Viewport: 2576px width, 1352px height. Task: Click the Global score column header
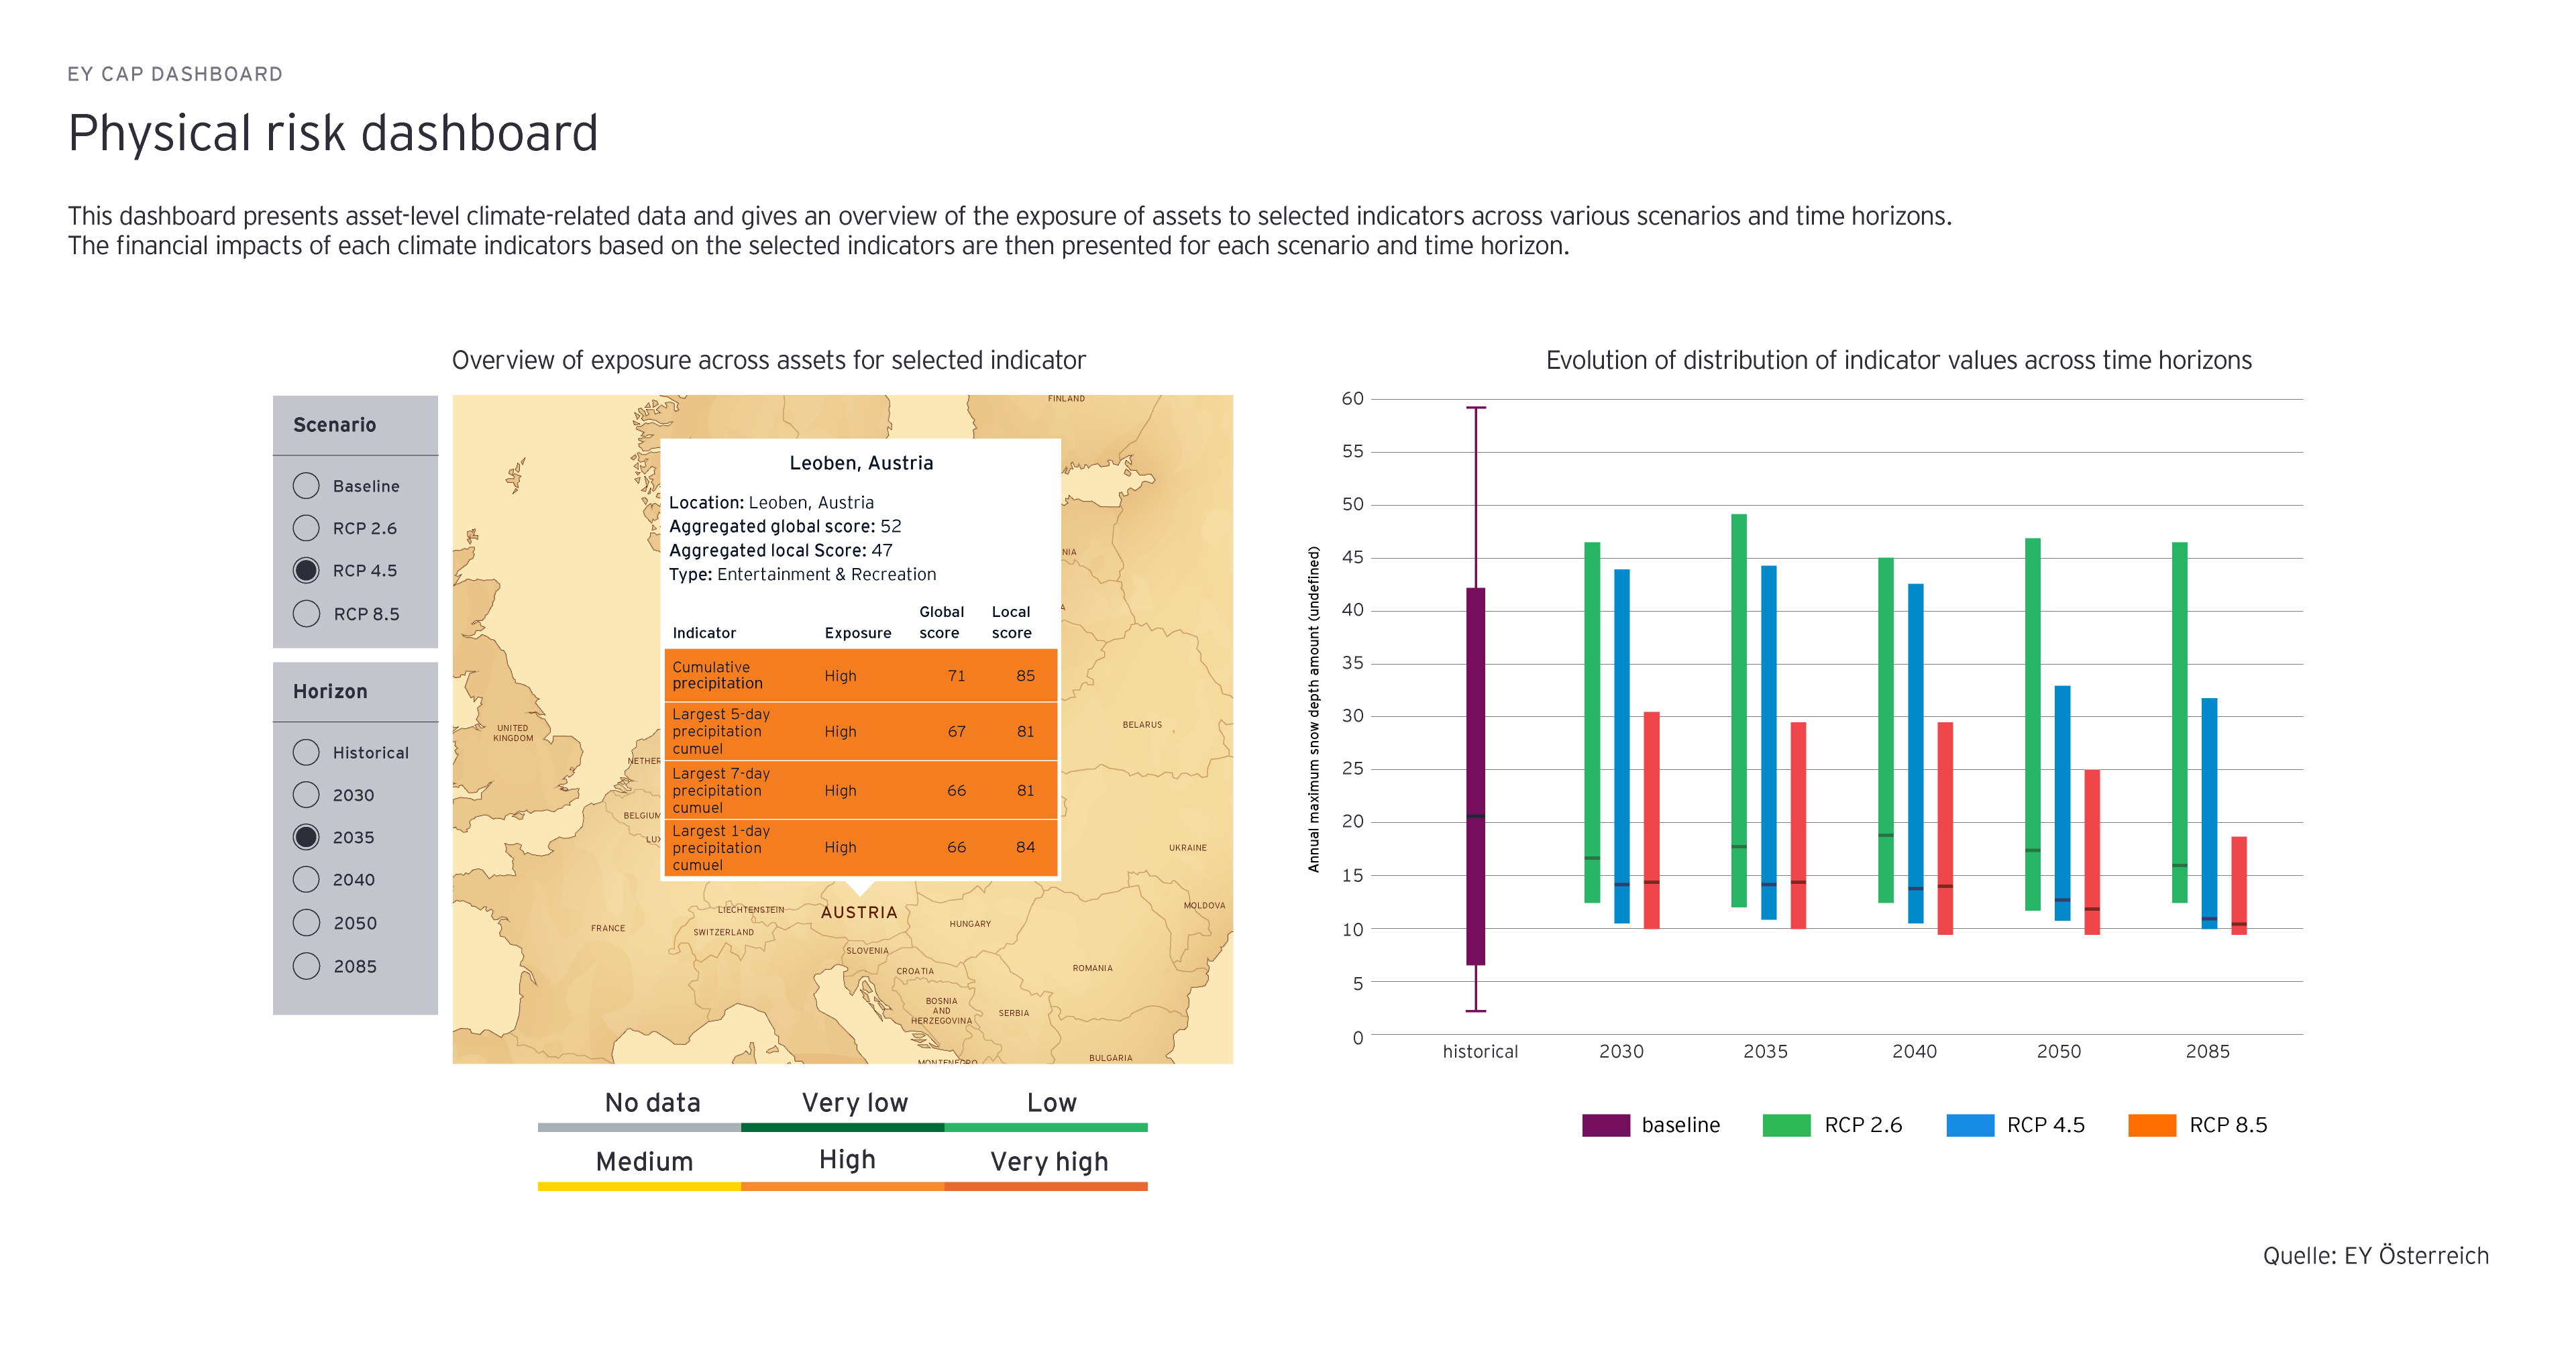[941, 622]
